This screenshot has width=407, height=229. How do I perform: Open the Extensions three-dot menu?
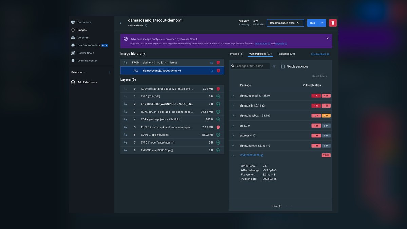tap(109, 72)
